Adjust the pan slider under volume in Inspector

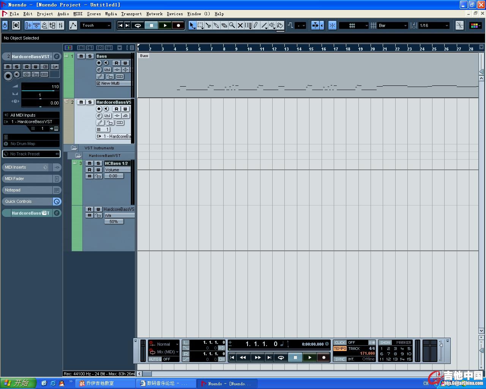40,95
